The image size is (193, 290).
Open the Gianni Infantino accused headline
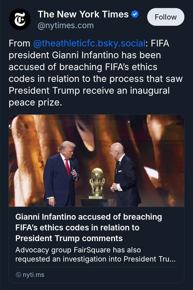(x=88, y=227)
